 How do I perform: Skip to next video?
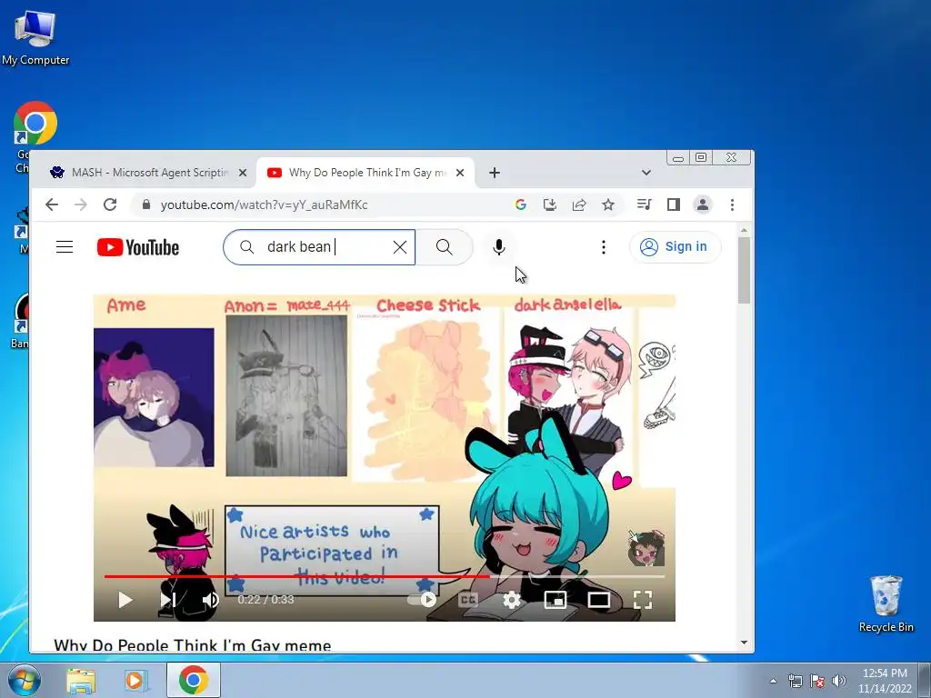(168, 600)
